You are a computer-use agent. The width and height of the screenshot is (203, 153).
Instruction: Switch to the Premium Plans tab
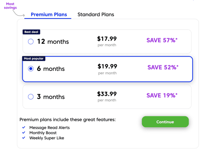49,14
